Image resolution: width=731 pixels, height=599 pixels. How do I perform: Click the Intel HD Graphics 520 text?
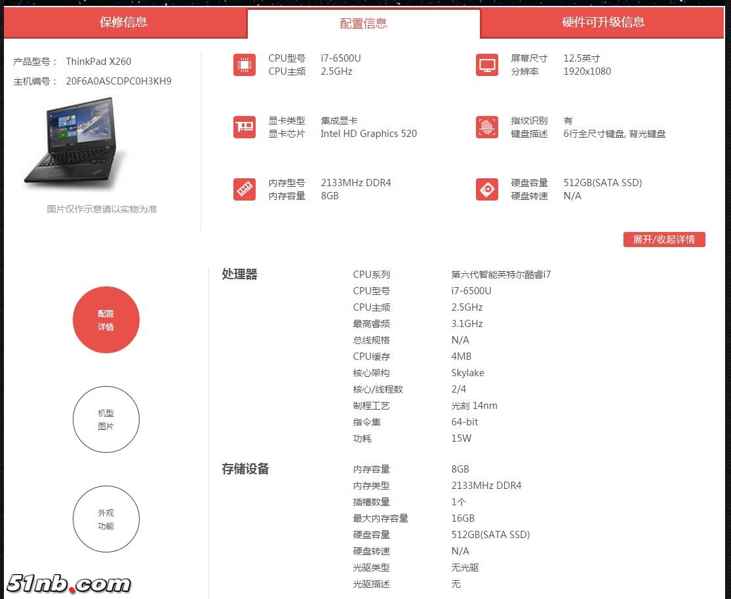[x=368, y=134]
